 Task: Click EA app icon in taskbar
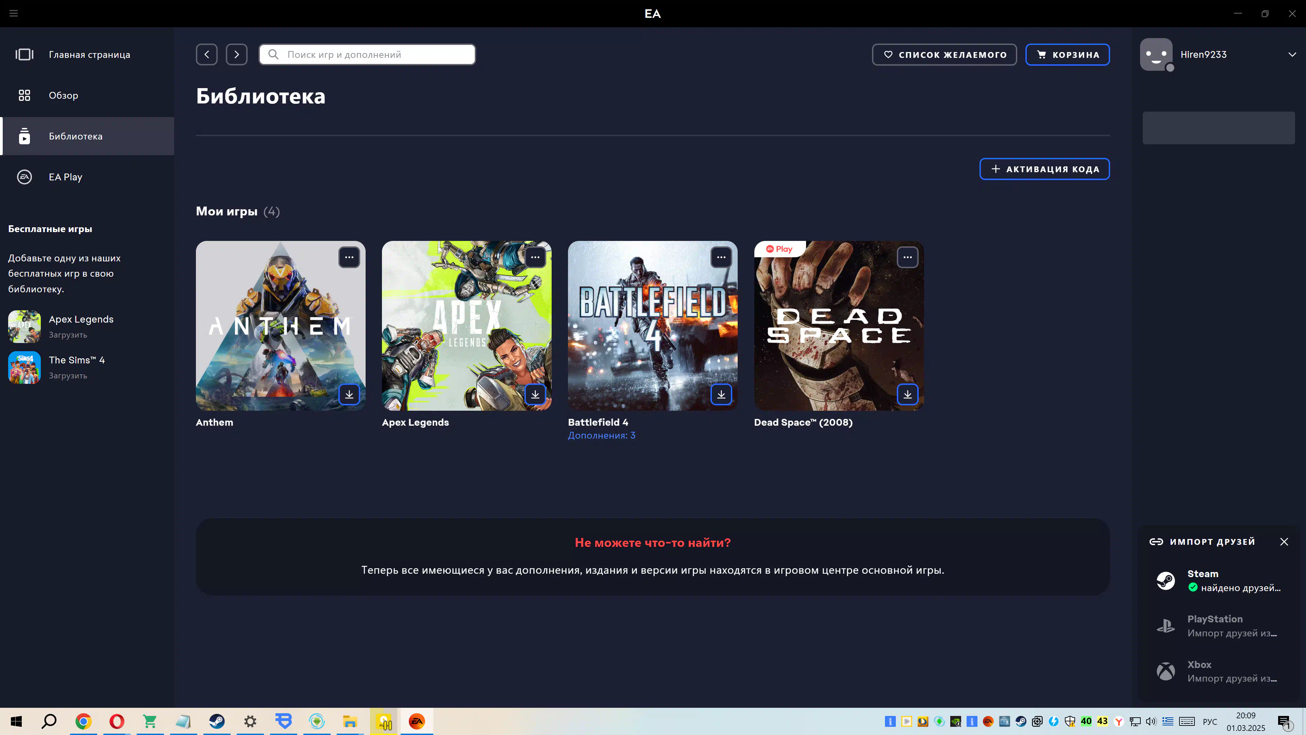point(417,721)
